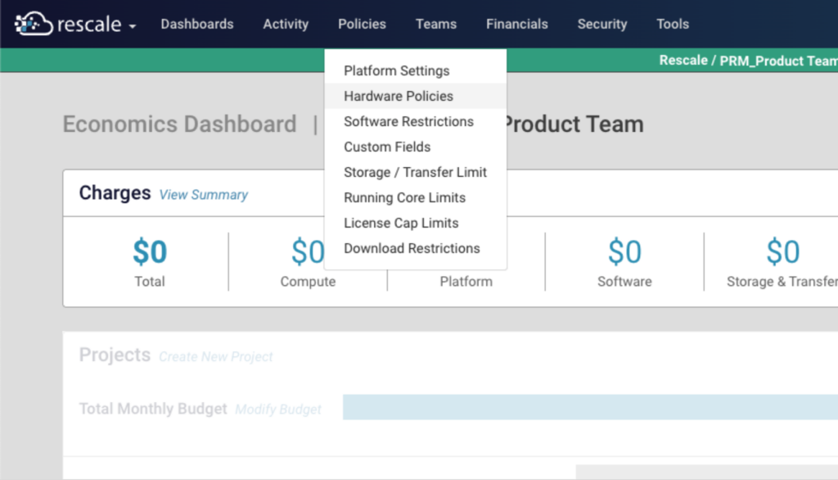Collapse the open Policies dropdown menu

(362, 24)
